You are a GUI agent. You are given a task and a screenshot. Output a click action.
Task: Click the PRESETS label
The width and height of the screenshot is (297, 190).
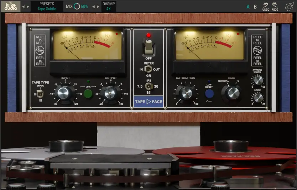pos(47,4)
